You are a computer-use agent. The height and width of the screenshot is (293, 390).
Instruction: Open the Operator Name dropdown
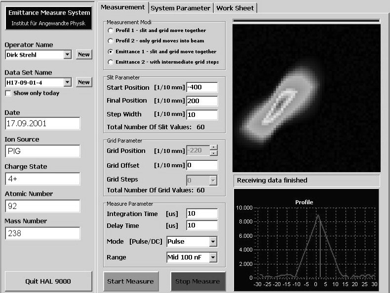click(68, 55)
